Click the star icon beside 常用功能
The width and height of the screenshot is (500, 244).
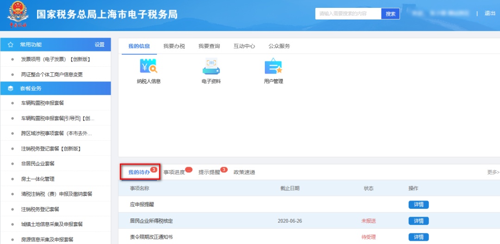(10, 45)
